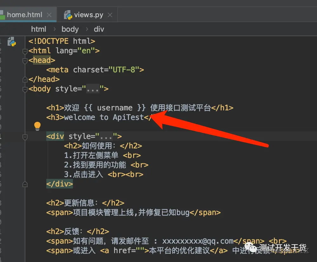
Task: Click the "en" lang attribute value
Action: point(86,50)
